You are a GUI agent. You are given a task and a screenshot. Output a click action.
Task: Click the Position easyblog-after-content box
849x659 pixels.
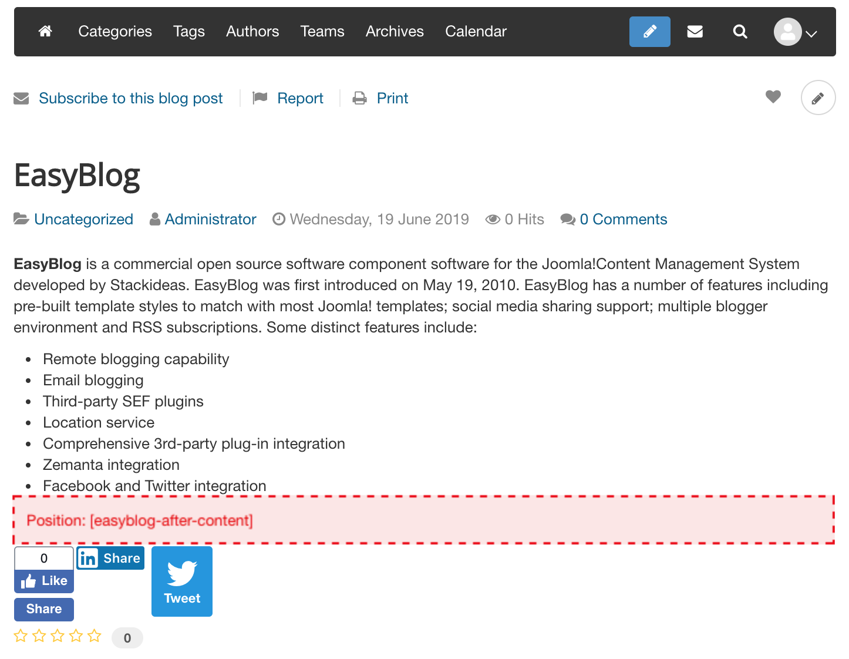pyautogui.click(x=423, y=520)
